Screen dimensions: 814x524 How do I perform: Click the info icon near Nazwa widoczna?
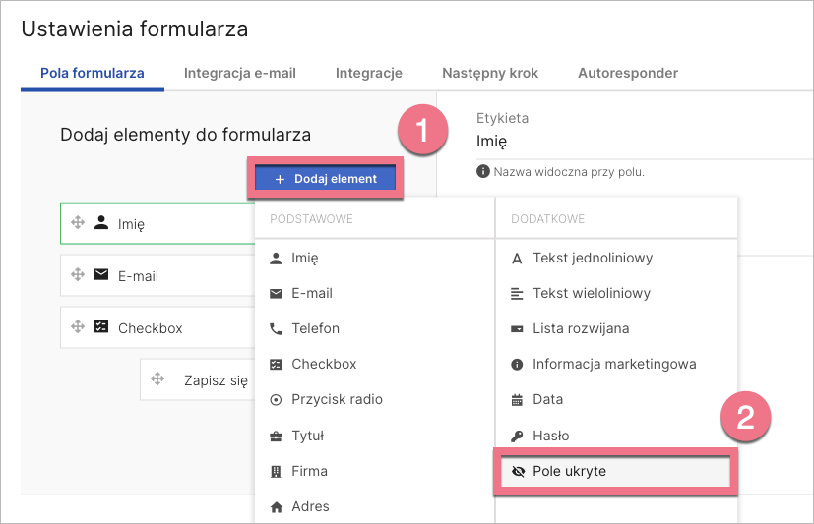483,172
